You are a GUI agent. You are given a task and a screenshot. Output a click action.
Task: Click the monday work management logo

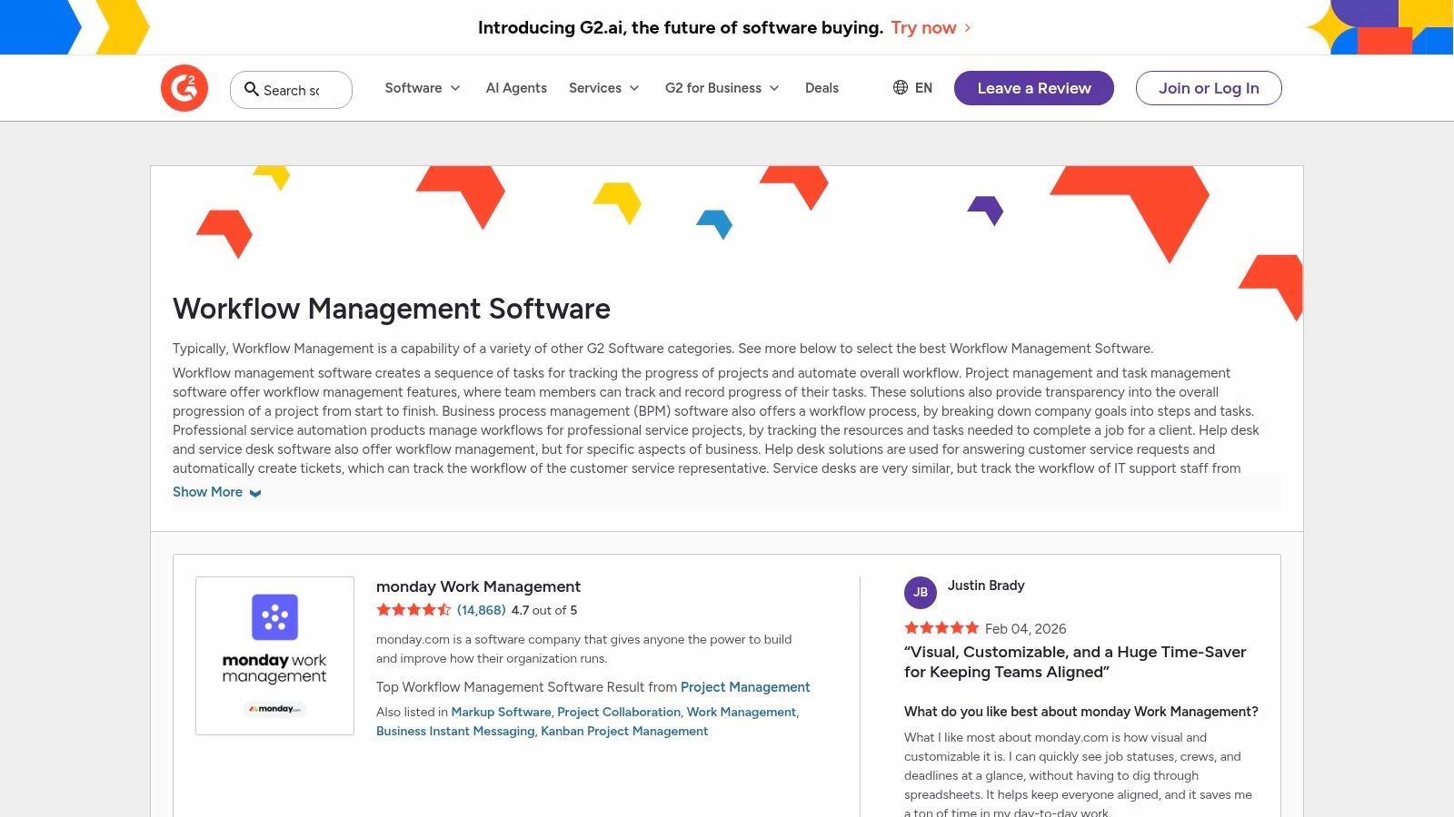click(274, 655)
